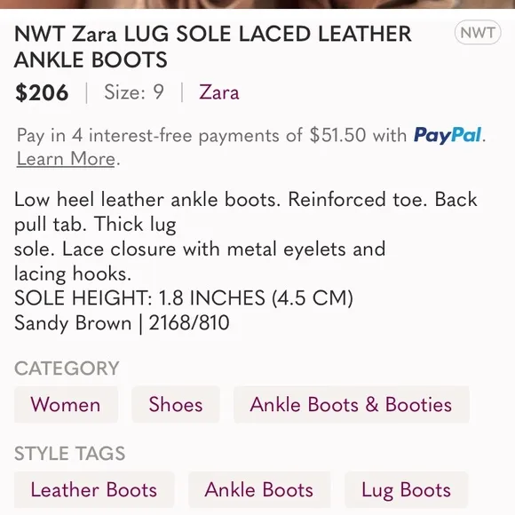Image resolution: width=515 pixels, height=515 pixels.
Task: Select the Women category chip
Action: 66,404
